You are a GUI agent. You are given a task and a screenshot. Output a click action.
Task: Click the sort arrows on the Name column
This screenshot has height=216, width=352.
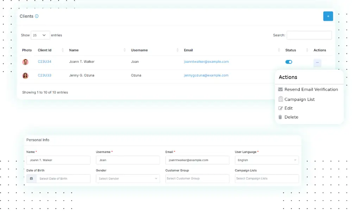coord(125,50)
